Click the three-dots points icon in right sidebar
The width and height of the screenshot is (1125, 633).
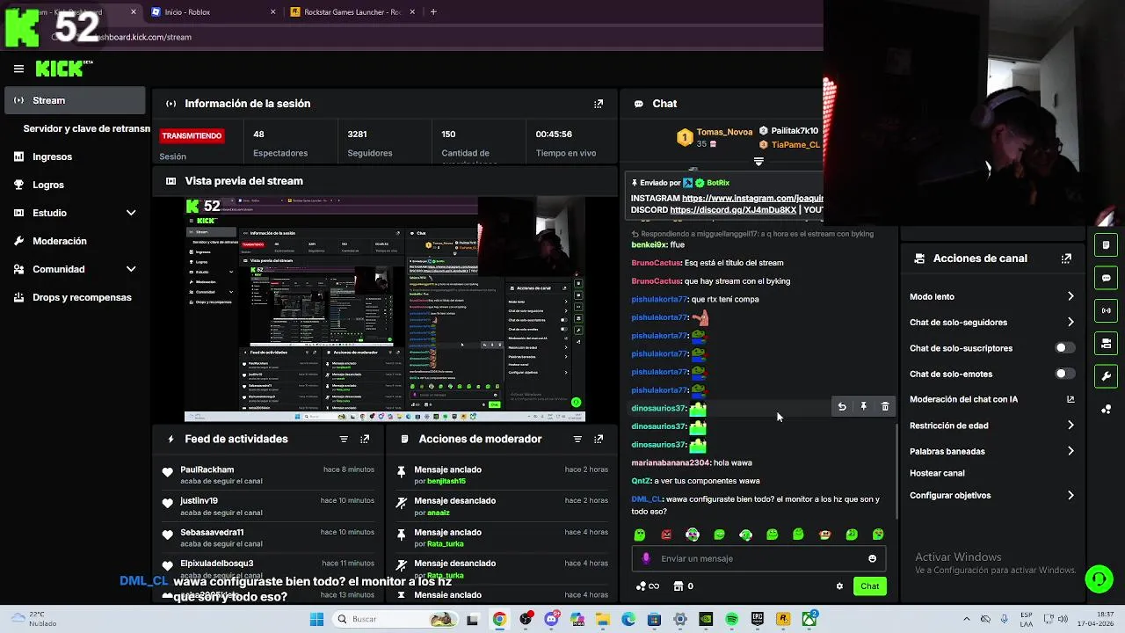[x=1106, y=409]
